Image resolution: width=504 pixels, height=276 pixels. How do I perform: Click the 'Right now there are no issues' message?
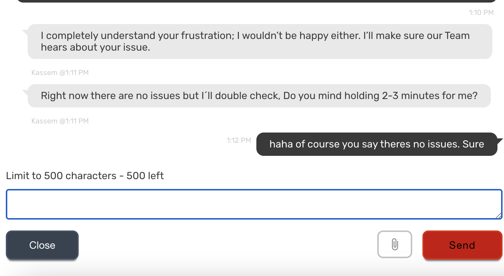pos(259,96)
